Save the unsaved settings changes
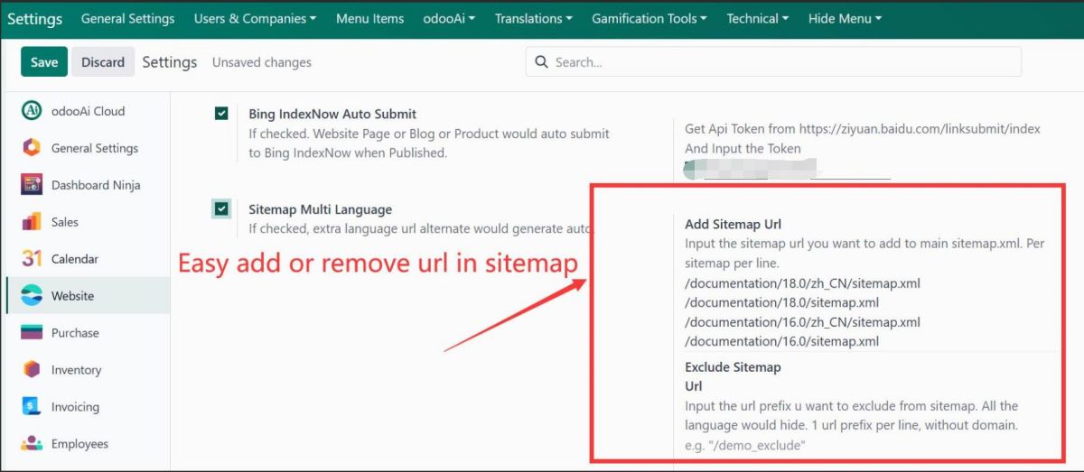The width and height of the screenshot is (1084, 472). coord(43,62)
